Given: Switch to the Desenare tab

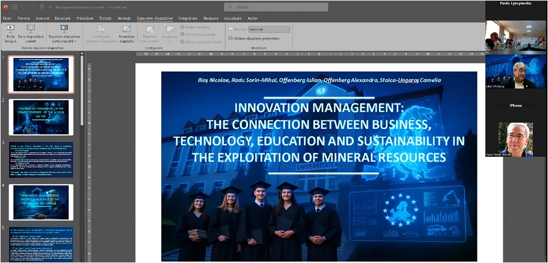Looking at the screenshot, I should (62, 18).
